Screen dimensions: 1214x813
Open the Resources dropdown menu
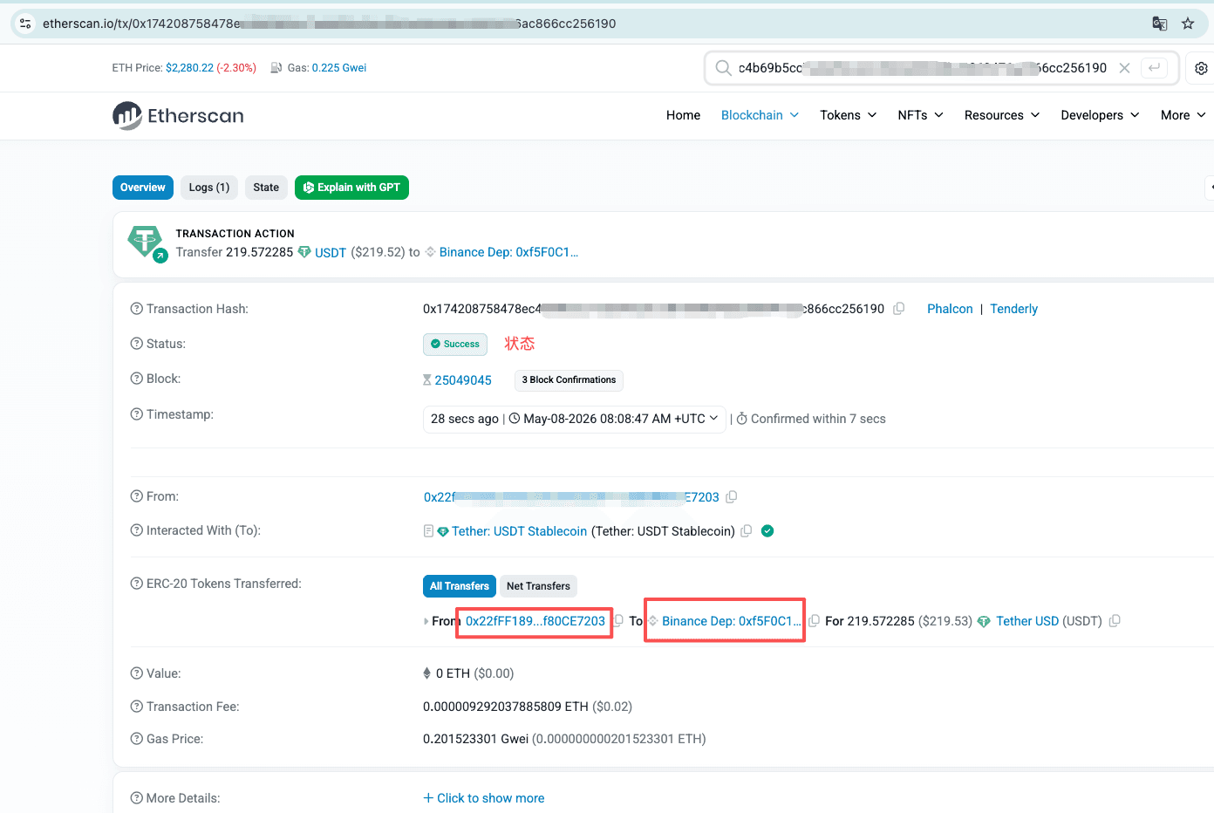(1002, 115)
